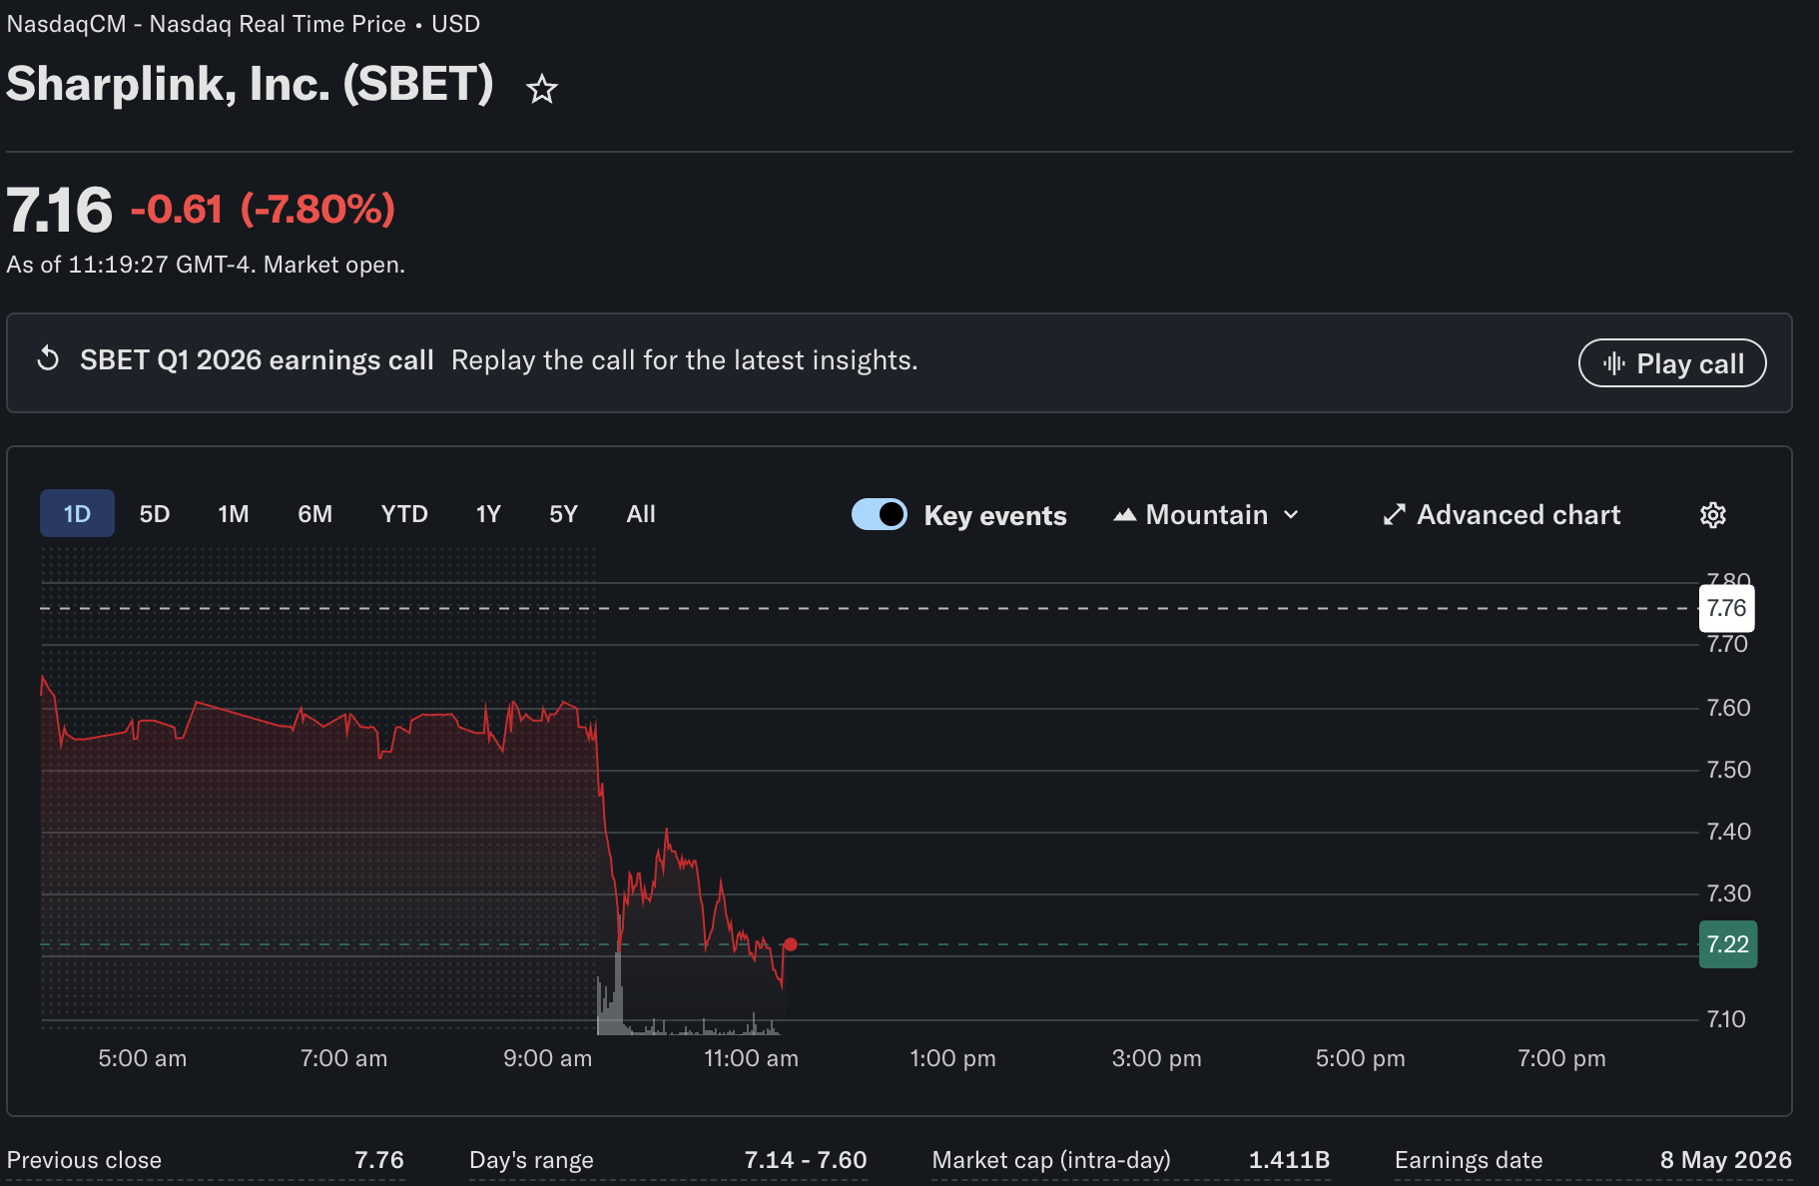Click the Day's range label
This screenshot has width=1819, height=1186.
531,1160
